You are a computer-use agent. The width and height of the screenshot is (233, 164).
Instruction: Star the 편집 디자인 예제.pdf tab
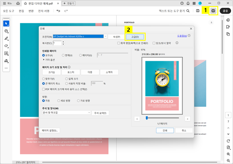25,3
